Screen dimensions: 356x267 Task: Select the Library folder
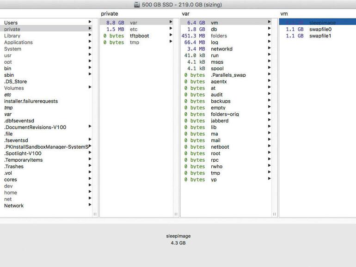click(x=46, y=36)
